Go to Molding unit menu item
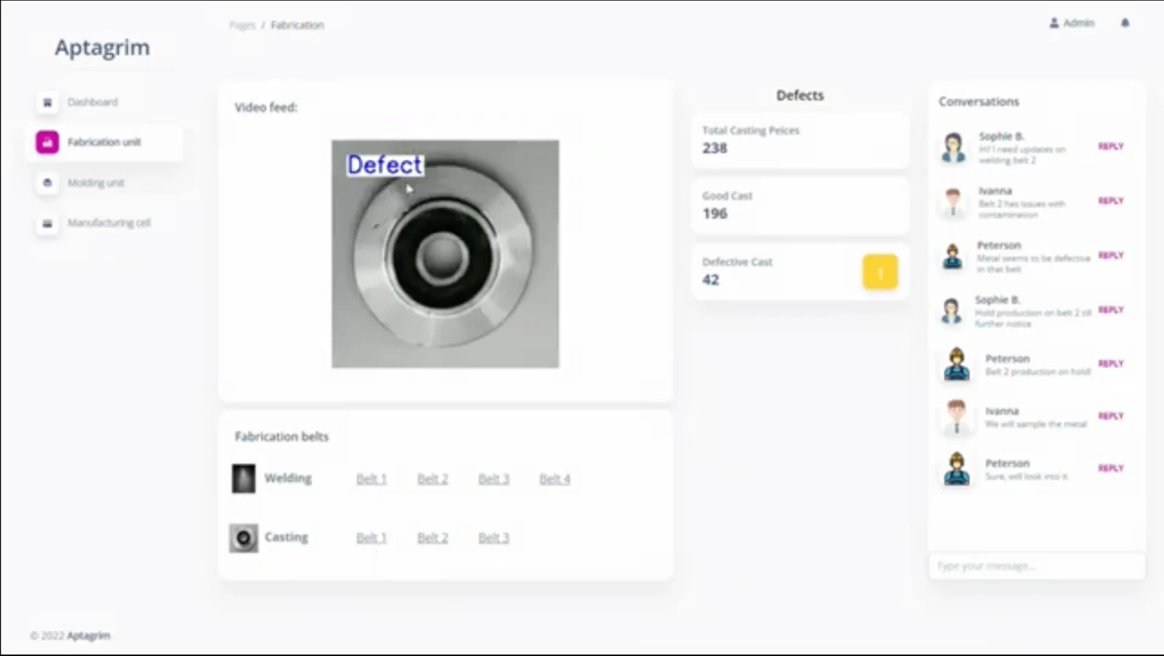The image size is (1164, 656). click(x=96, y=183)
